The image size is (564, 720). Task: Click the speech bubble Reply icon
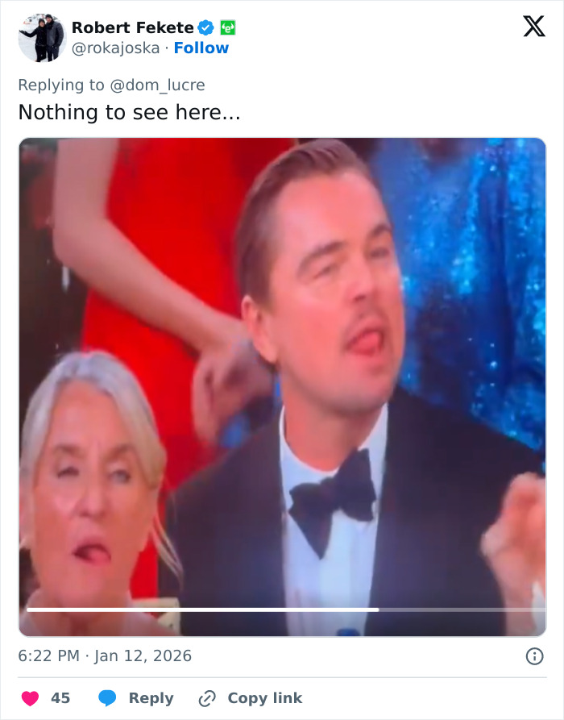pyautogui.click(x=109, y=697)
